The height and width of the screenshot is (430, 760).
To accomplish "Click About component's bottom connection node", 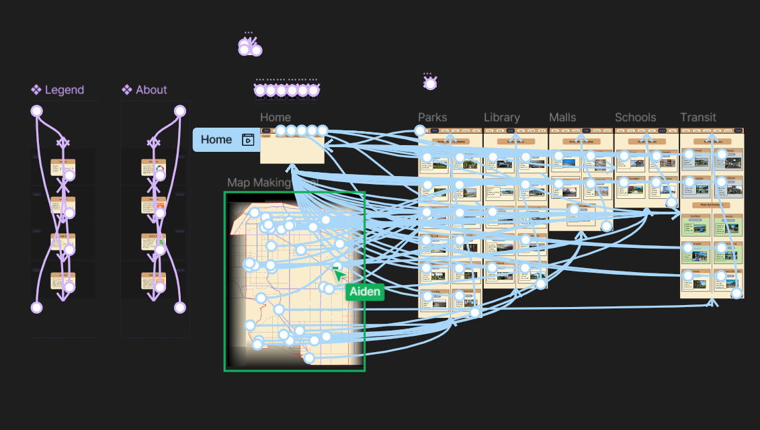I will coord(180,307).
